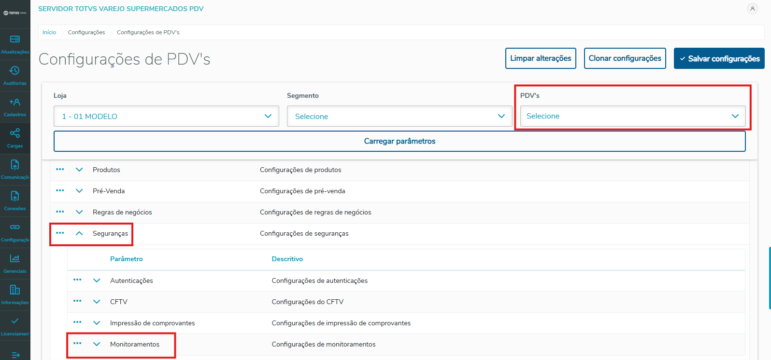771x360 pixels.
Task: Click Configurações breadcrumb item
Action: 86,32
